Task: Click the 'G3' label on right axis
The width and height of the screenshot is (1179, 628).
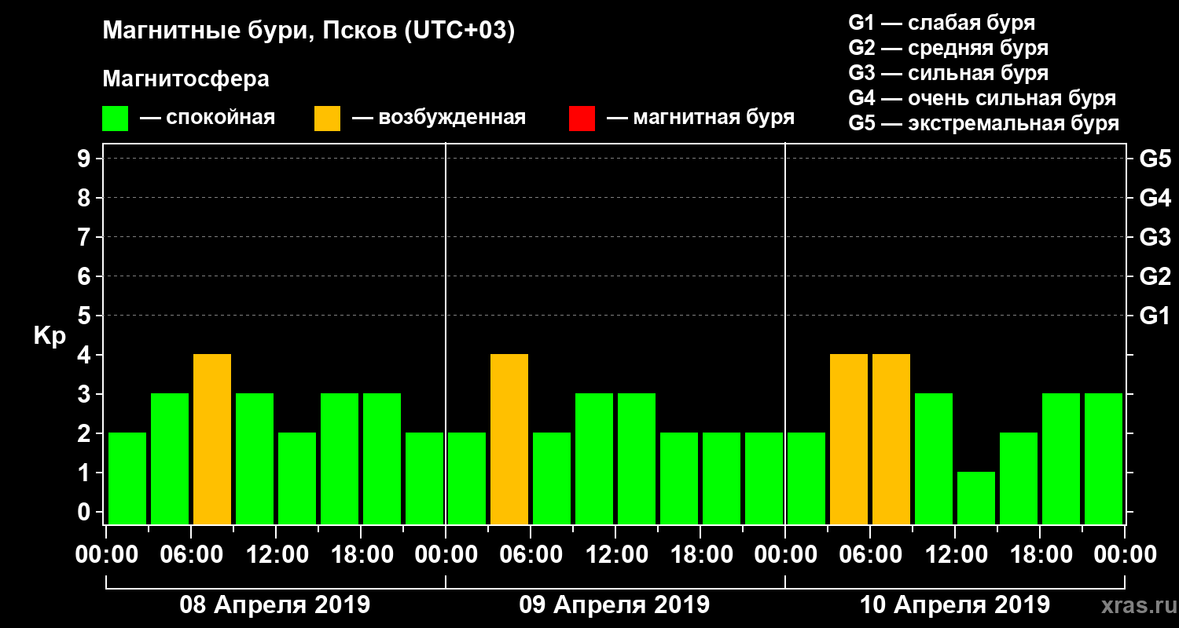Action: point(1155,238)
